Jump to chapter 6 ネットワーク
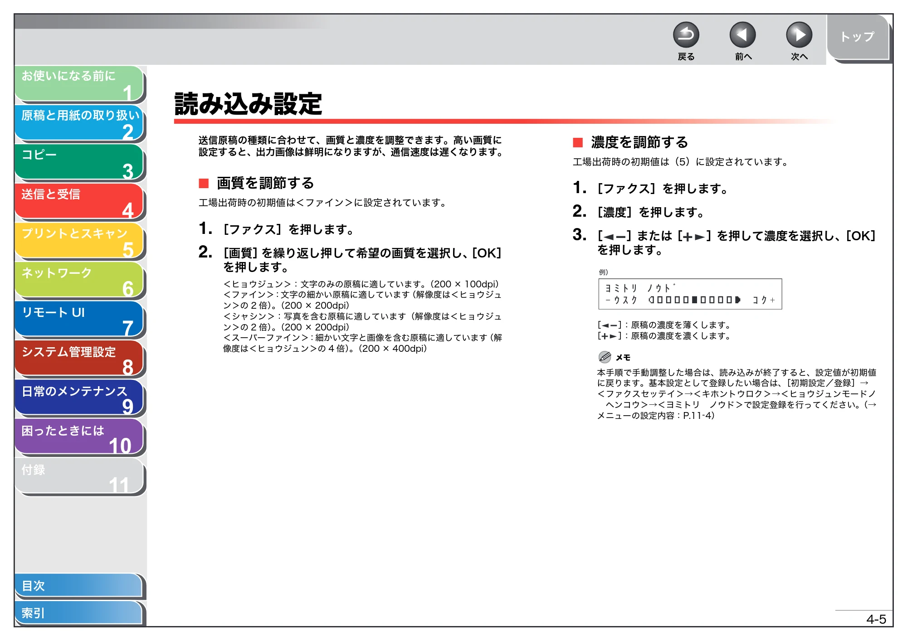The height and width of the screenshot is (641, 907). (x=79, y=281)
